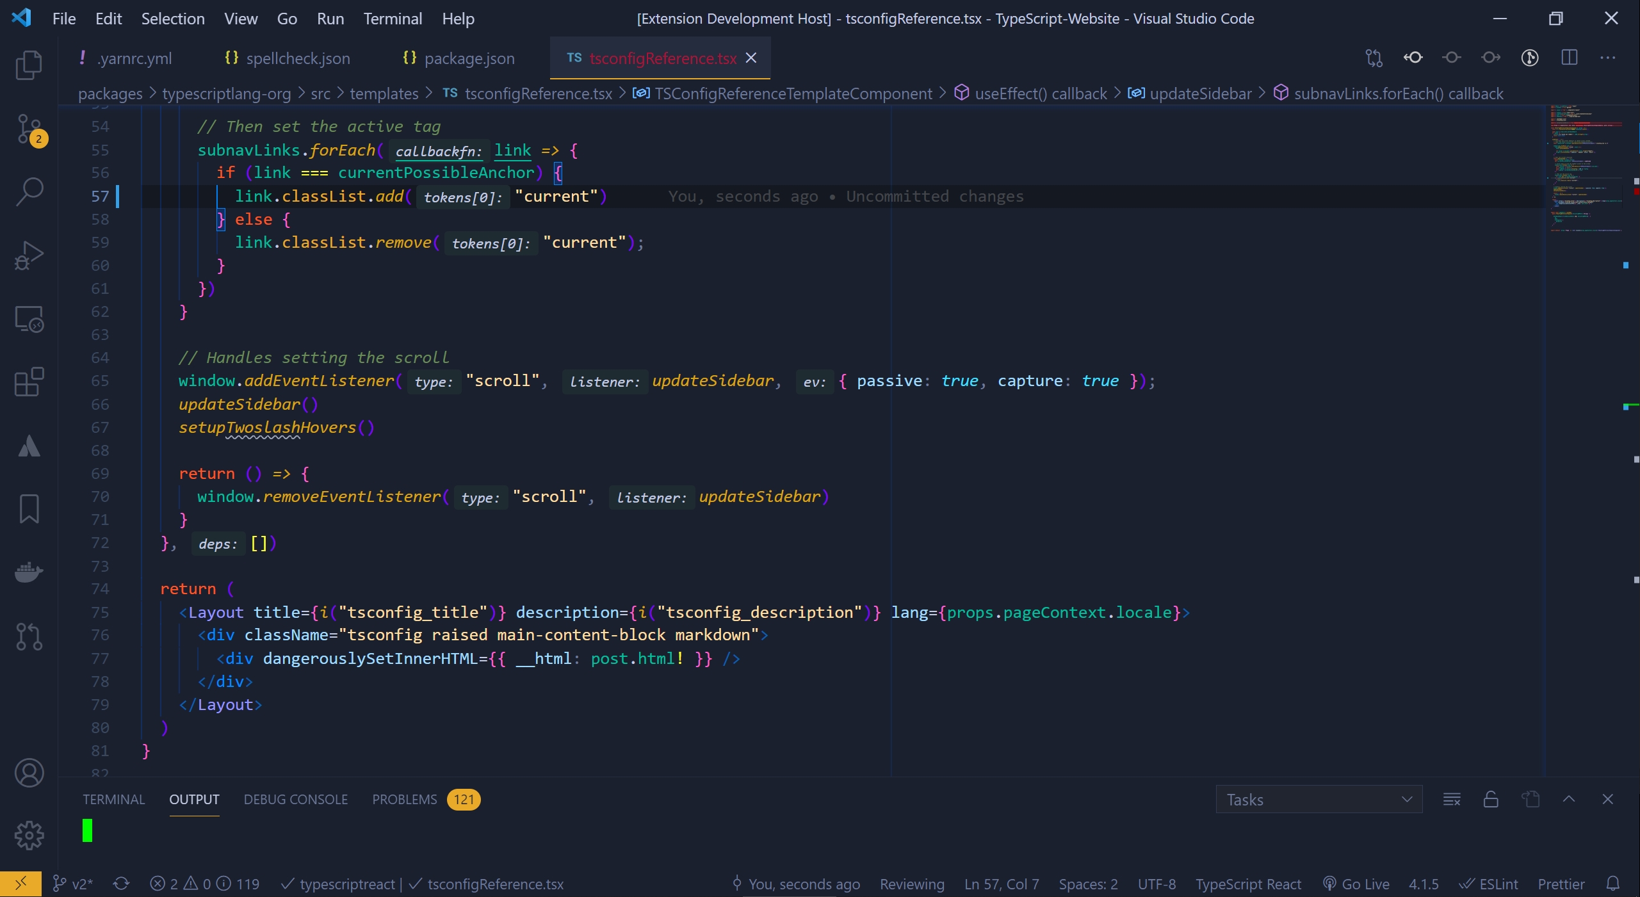This screenshot has height=897, width=1640.
Task: Open the Docker view icon
Action: click(29, 572)
